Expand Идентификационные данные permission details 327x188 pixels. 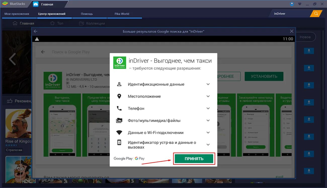pyautogui.click(x=208, y=84)
